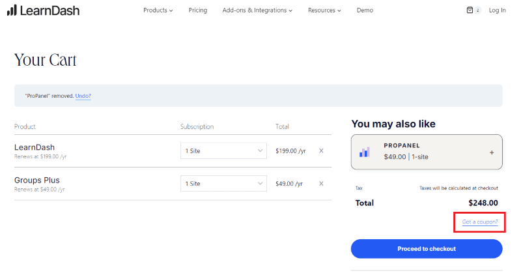Select the ProPanel recommendation card
Image resolution: width=521 pixels, height=275 pixels.
tap(427, 152)
